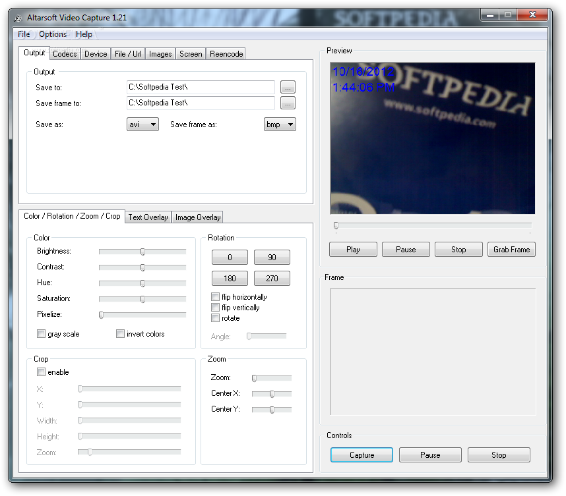Viewport: 566px width, 496px height.
Task: Click the Saturation slider
Action: pos(142,299)
